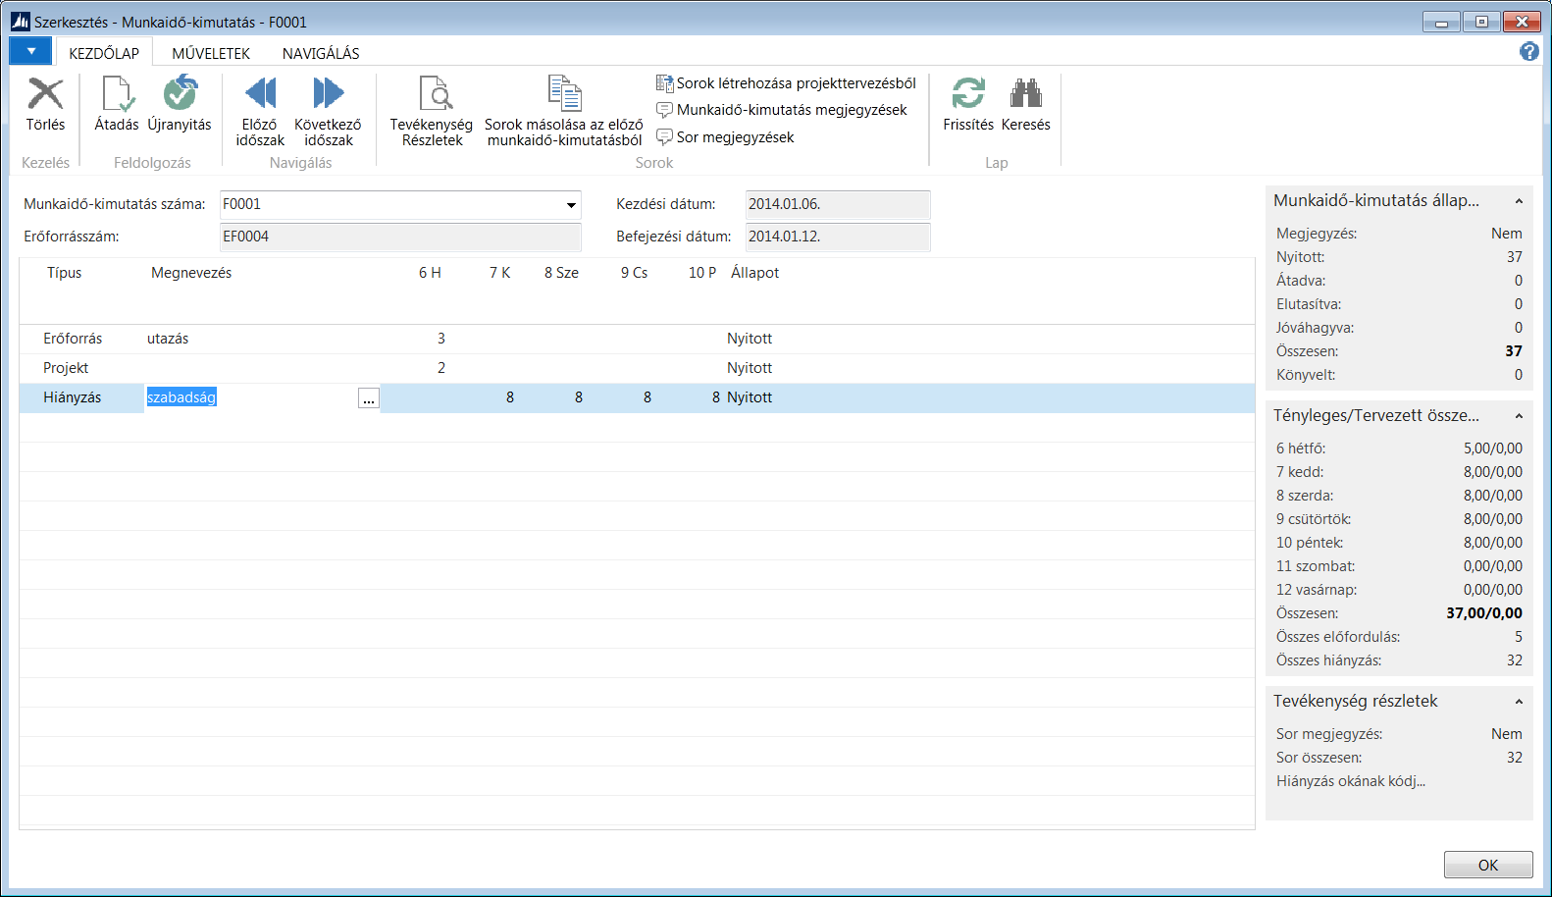Screen dimensions: 1552x897
Task: Click the Erőforrásszám field EF0004
Action: point(400,237)
